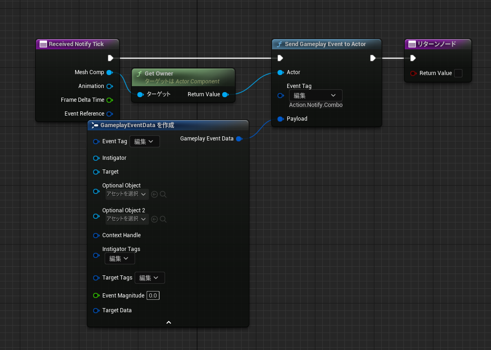Click the Instigator input pin
Viewport: 491px width, 350px height.
click(96, 158)
